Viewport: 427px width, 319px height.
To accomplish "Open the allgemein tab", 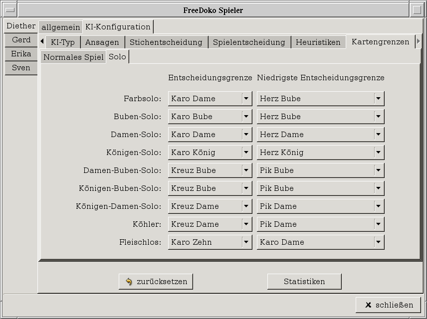I will click(x=60, y=27).
